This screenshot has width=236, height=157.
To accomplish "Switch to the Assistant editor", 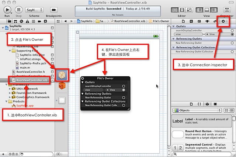I will click(182, 10).
